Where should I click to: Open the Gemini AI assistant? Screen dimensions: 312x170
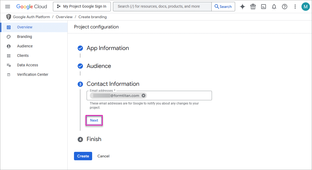242,6
